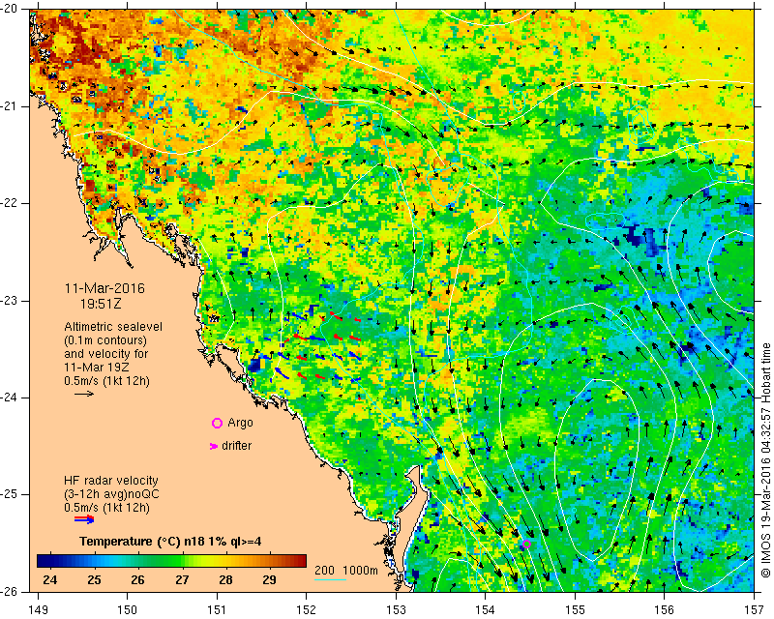The height and width of the screenshot is (619, 774).
Task: Click the magenta Argo circle in the legend
Action: point(217,423)
